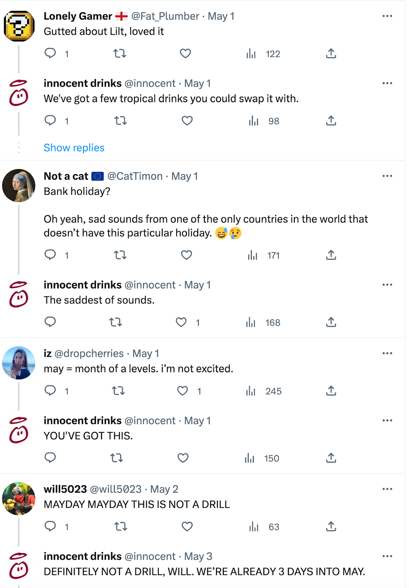Click Not a cat's painting avatar

pyautogui.click(x=19, y=186)
